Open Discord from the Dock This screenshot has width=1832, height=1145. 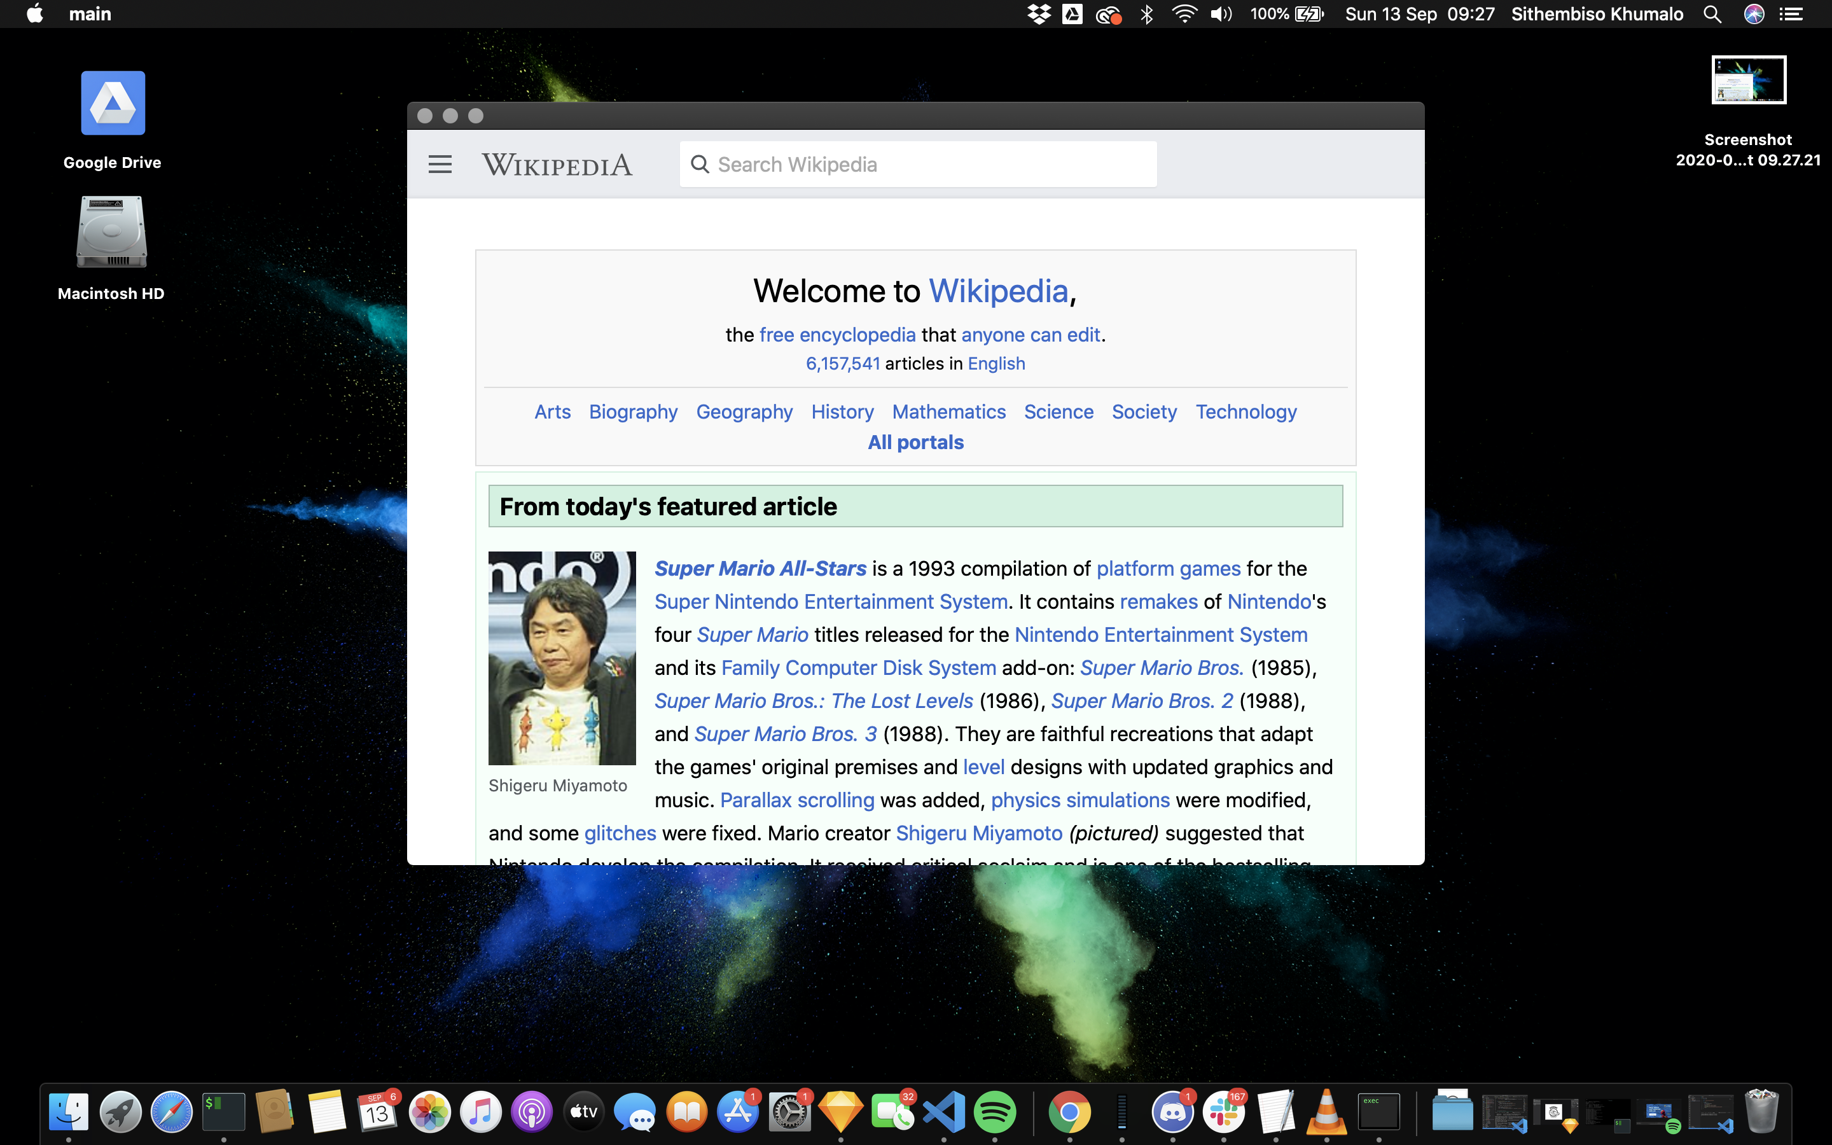(x=1172, y=1112)
